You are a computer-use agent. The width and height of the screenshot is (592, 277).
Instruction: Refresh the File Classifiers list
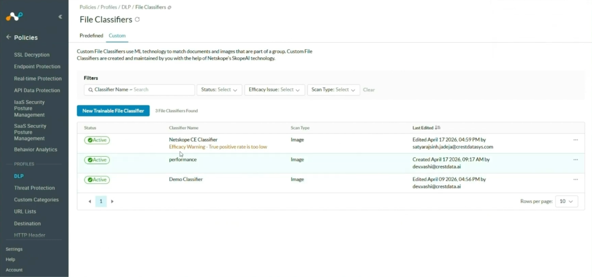[x=138, y=19]
